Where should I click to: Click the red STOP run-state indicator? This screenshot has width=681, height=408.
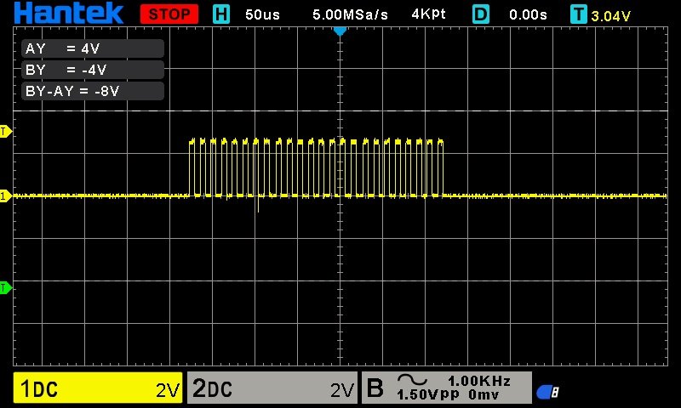(x=169, y=14)
